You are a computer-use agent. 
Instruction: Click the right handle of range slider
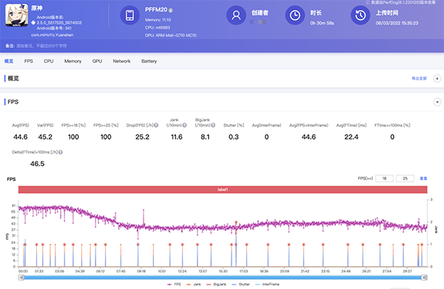(x=424, y=278)
